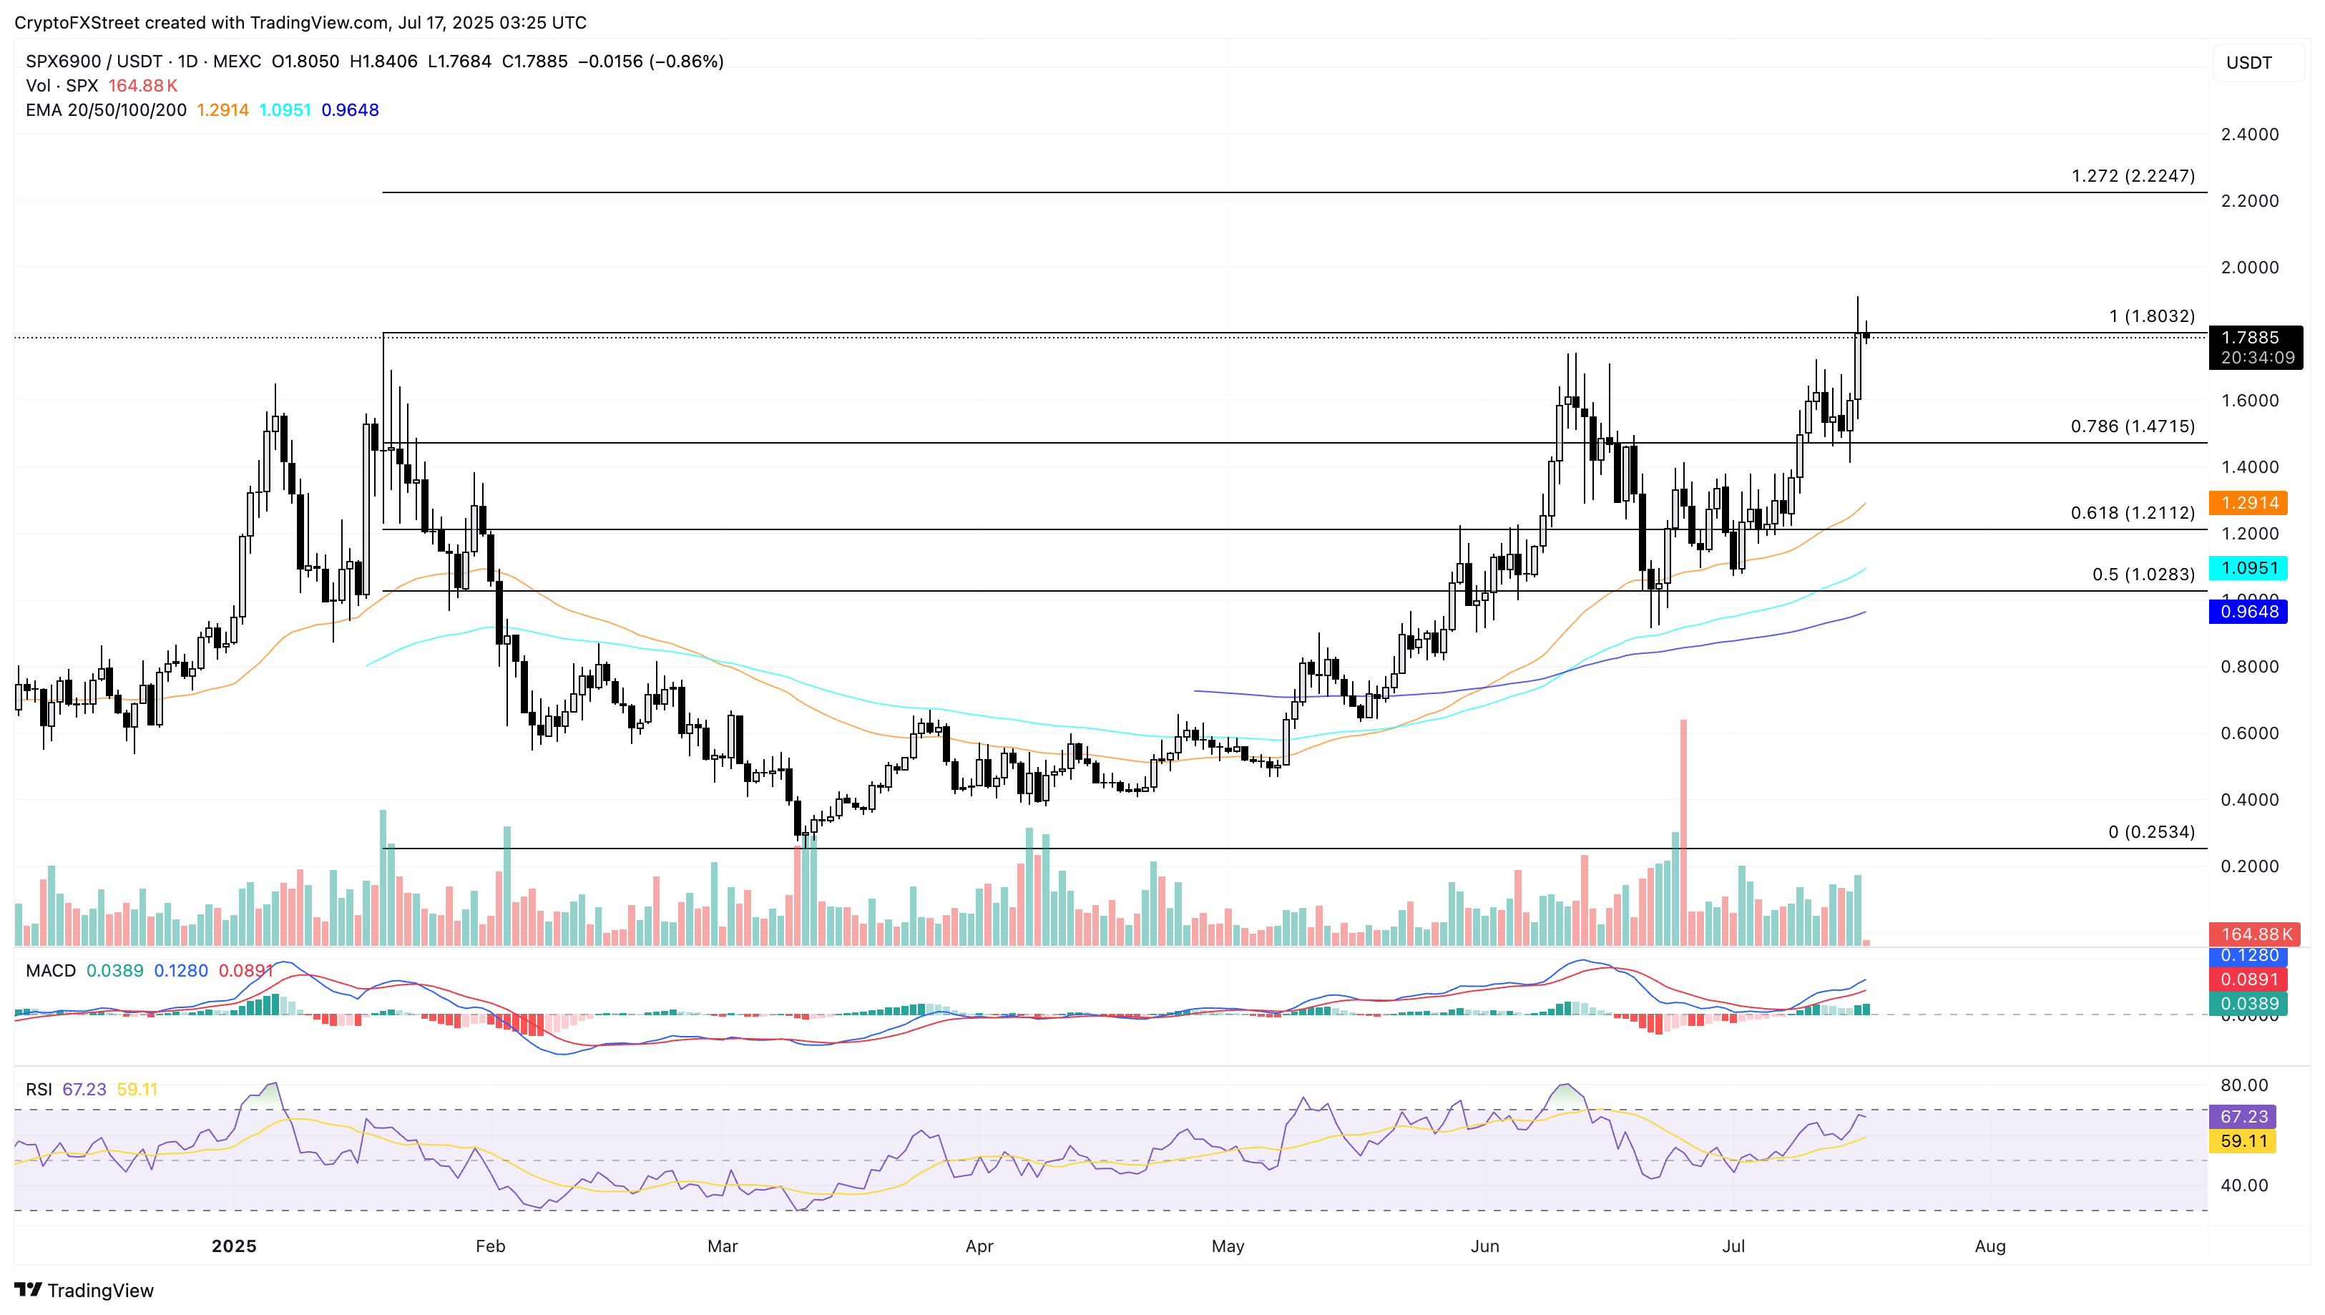The width and height of the screenshot is (2325, 1315).
Task: Click the 0.618 (1.2112) Fibonacci level label
Action: pos(2132,513)
